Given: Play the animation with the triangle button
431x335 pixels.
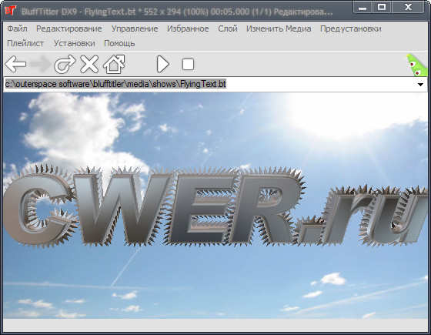Looking at the screenshot, I should click(162, 65).
